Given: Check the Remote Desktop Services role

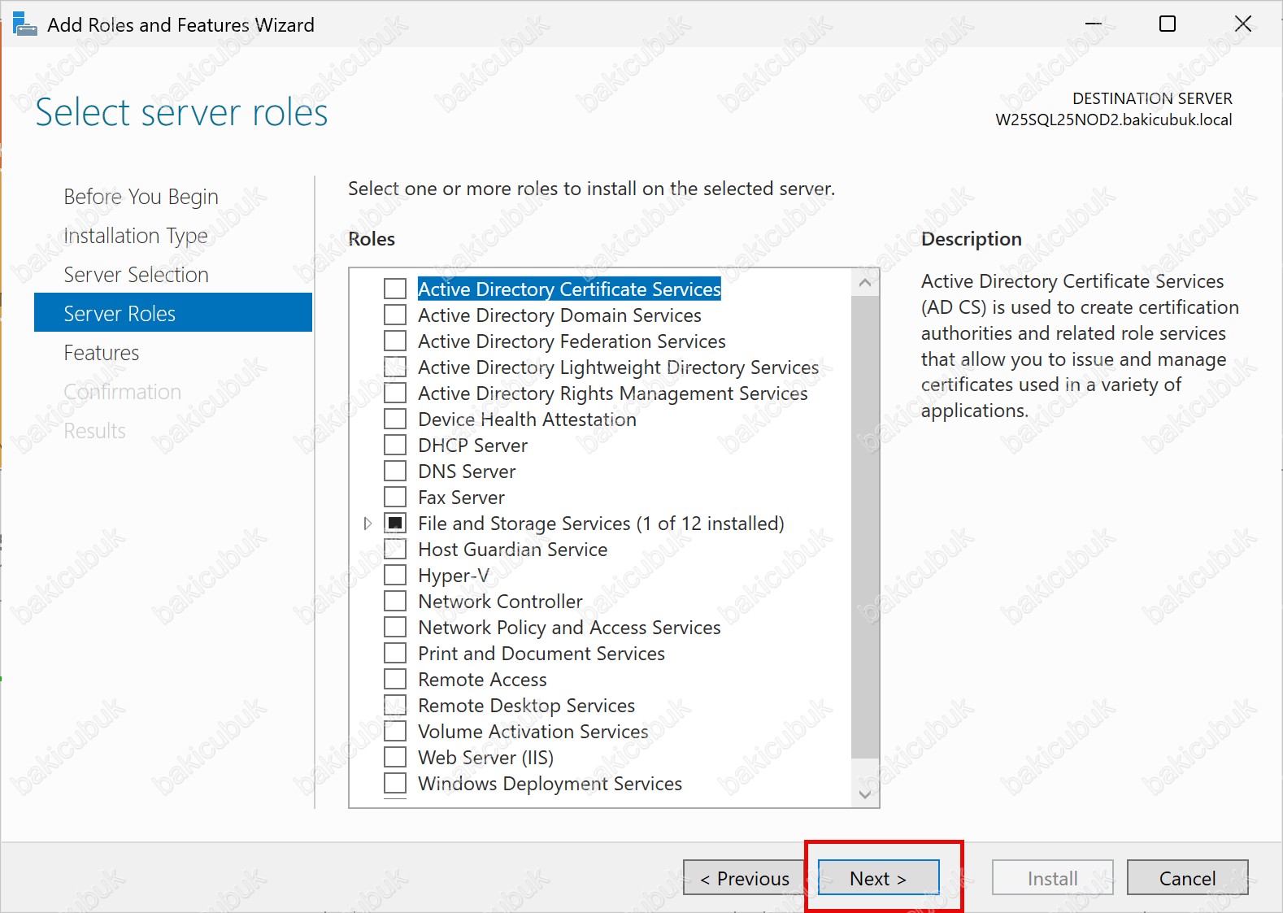Looking at the screenshot, I should (x=395, y=706).
